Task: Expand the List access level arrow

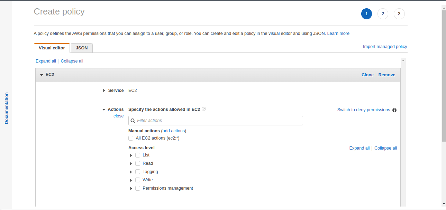Action: pyautogui.click(x=131, y=155)
